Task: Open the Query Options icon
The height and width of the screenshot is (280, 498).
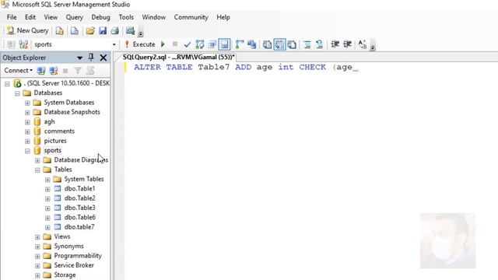Action: tap(212, 44)
